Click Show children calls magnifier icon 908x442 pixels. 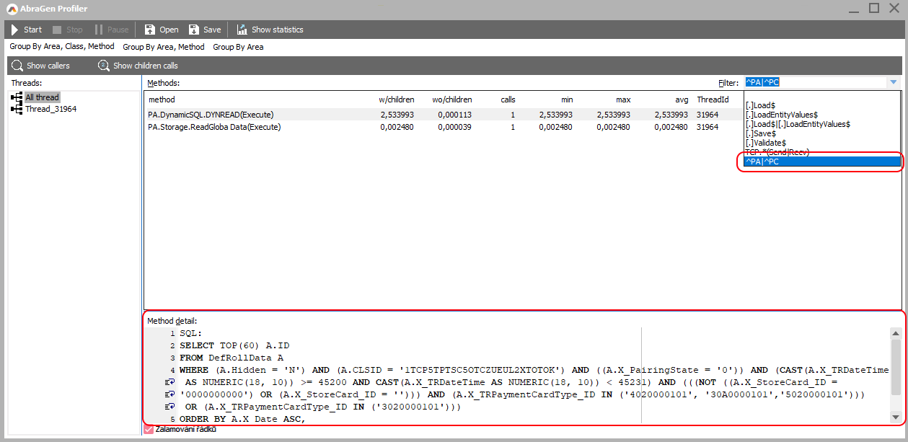[104, 66]
